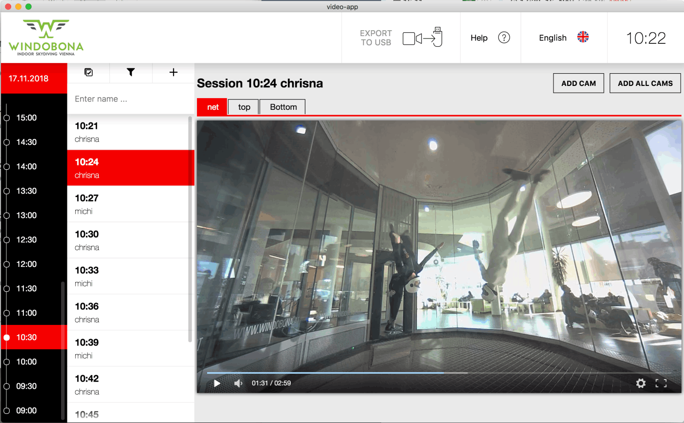
Task: Open Help via the question mark icon
Action: click(504, 38)
